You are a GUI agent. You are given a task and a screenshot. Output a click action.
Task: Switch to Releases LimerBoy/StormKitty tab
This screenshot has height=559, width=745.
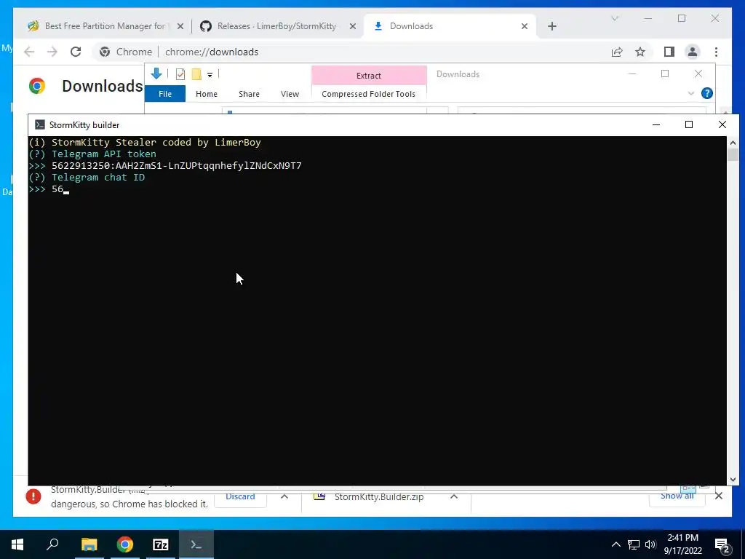[277, 26]
